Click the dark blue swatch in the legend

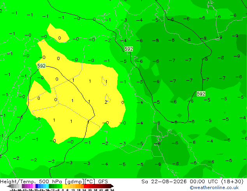(37, 186)
